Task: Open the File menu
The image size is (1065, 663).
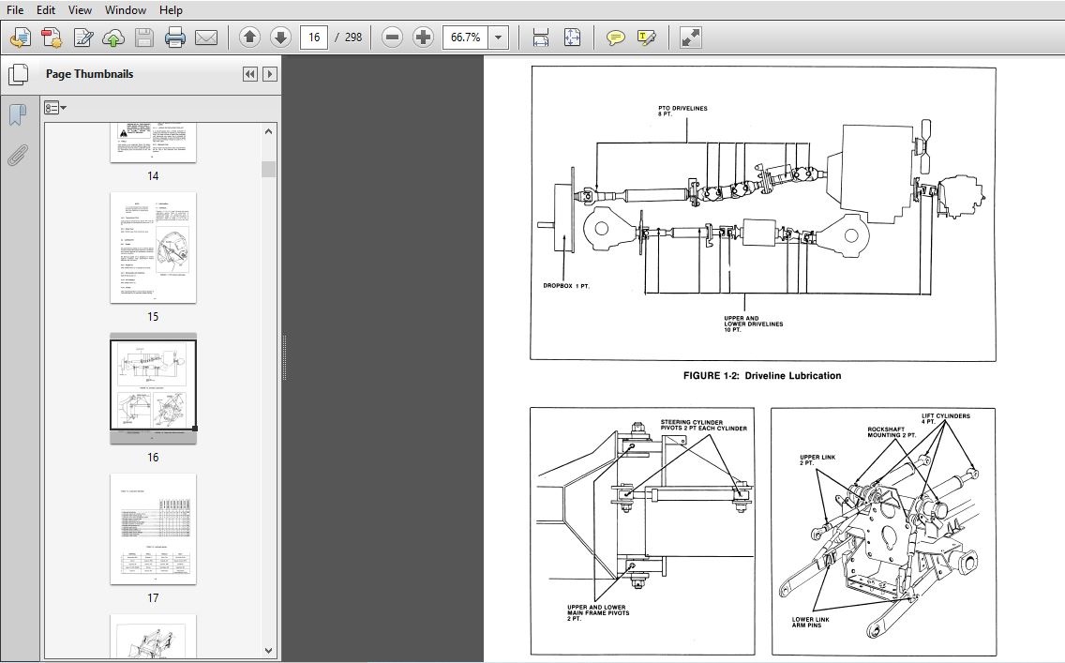Action: coord(14,10)
